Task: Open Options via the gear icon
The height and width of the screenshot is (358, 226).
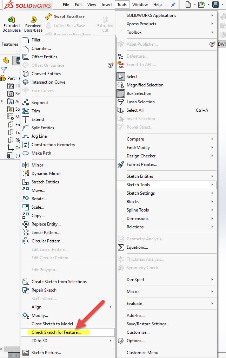Action: (121, 341)
